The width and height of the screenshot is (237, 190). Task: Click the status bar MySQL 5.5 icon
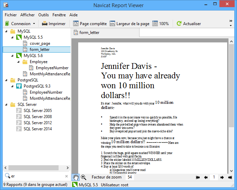(75, 185)
